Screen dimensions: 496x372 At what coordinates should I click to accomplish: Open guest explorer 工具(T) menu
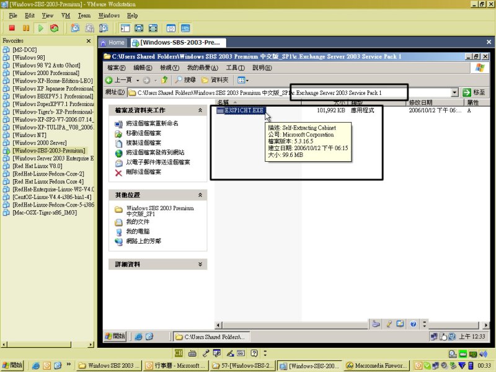(236, 68)
